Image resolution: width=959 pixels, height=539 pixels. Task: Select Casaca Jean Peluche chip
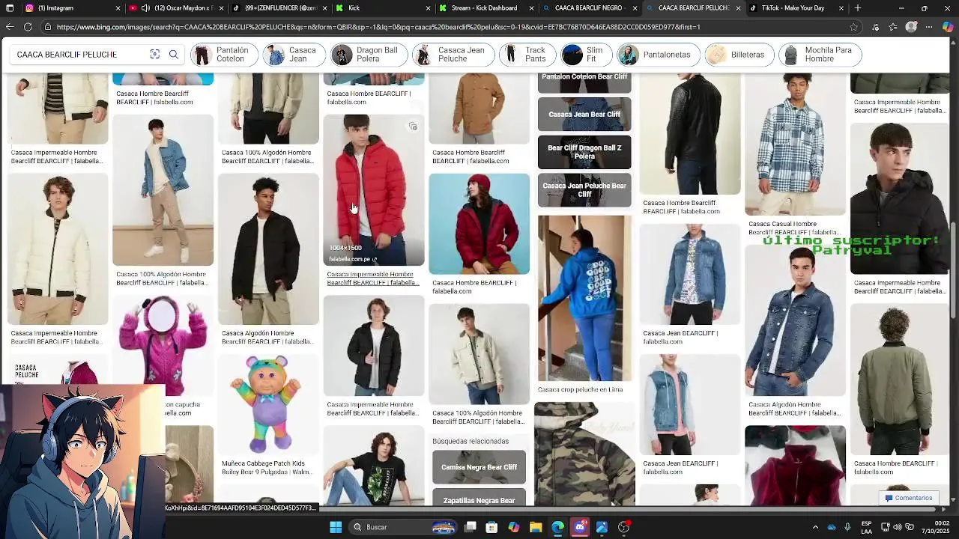click(453, 55)
